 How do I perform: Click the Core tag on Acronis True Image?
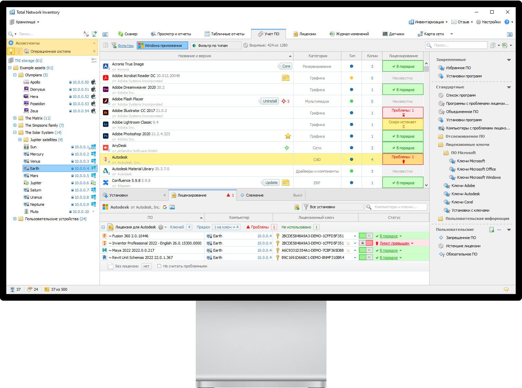[285, 66]
